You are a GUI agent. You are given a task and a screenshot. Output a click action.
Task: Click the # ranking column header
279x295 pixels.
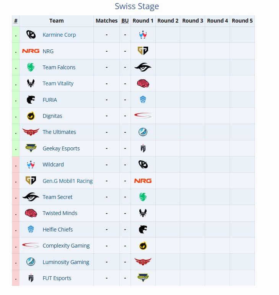[x=16, y=21]
